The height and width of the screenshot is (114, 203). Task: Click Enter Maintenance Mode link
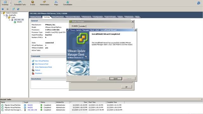click(x=43, y=67)
